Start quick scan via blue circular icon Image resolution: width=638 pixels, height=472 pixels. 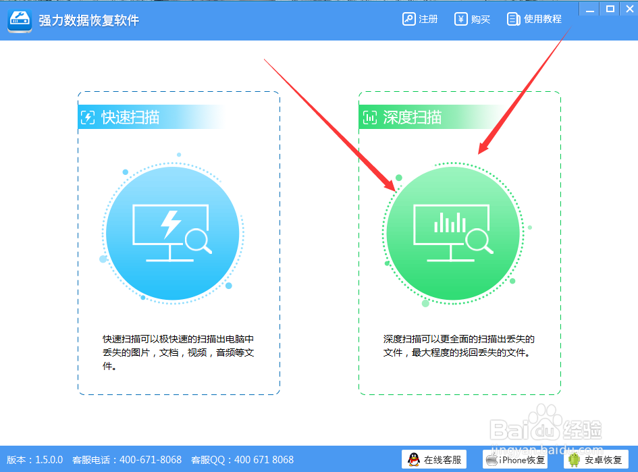[173, 233]
